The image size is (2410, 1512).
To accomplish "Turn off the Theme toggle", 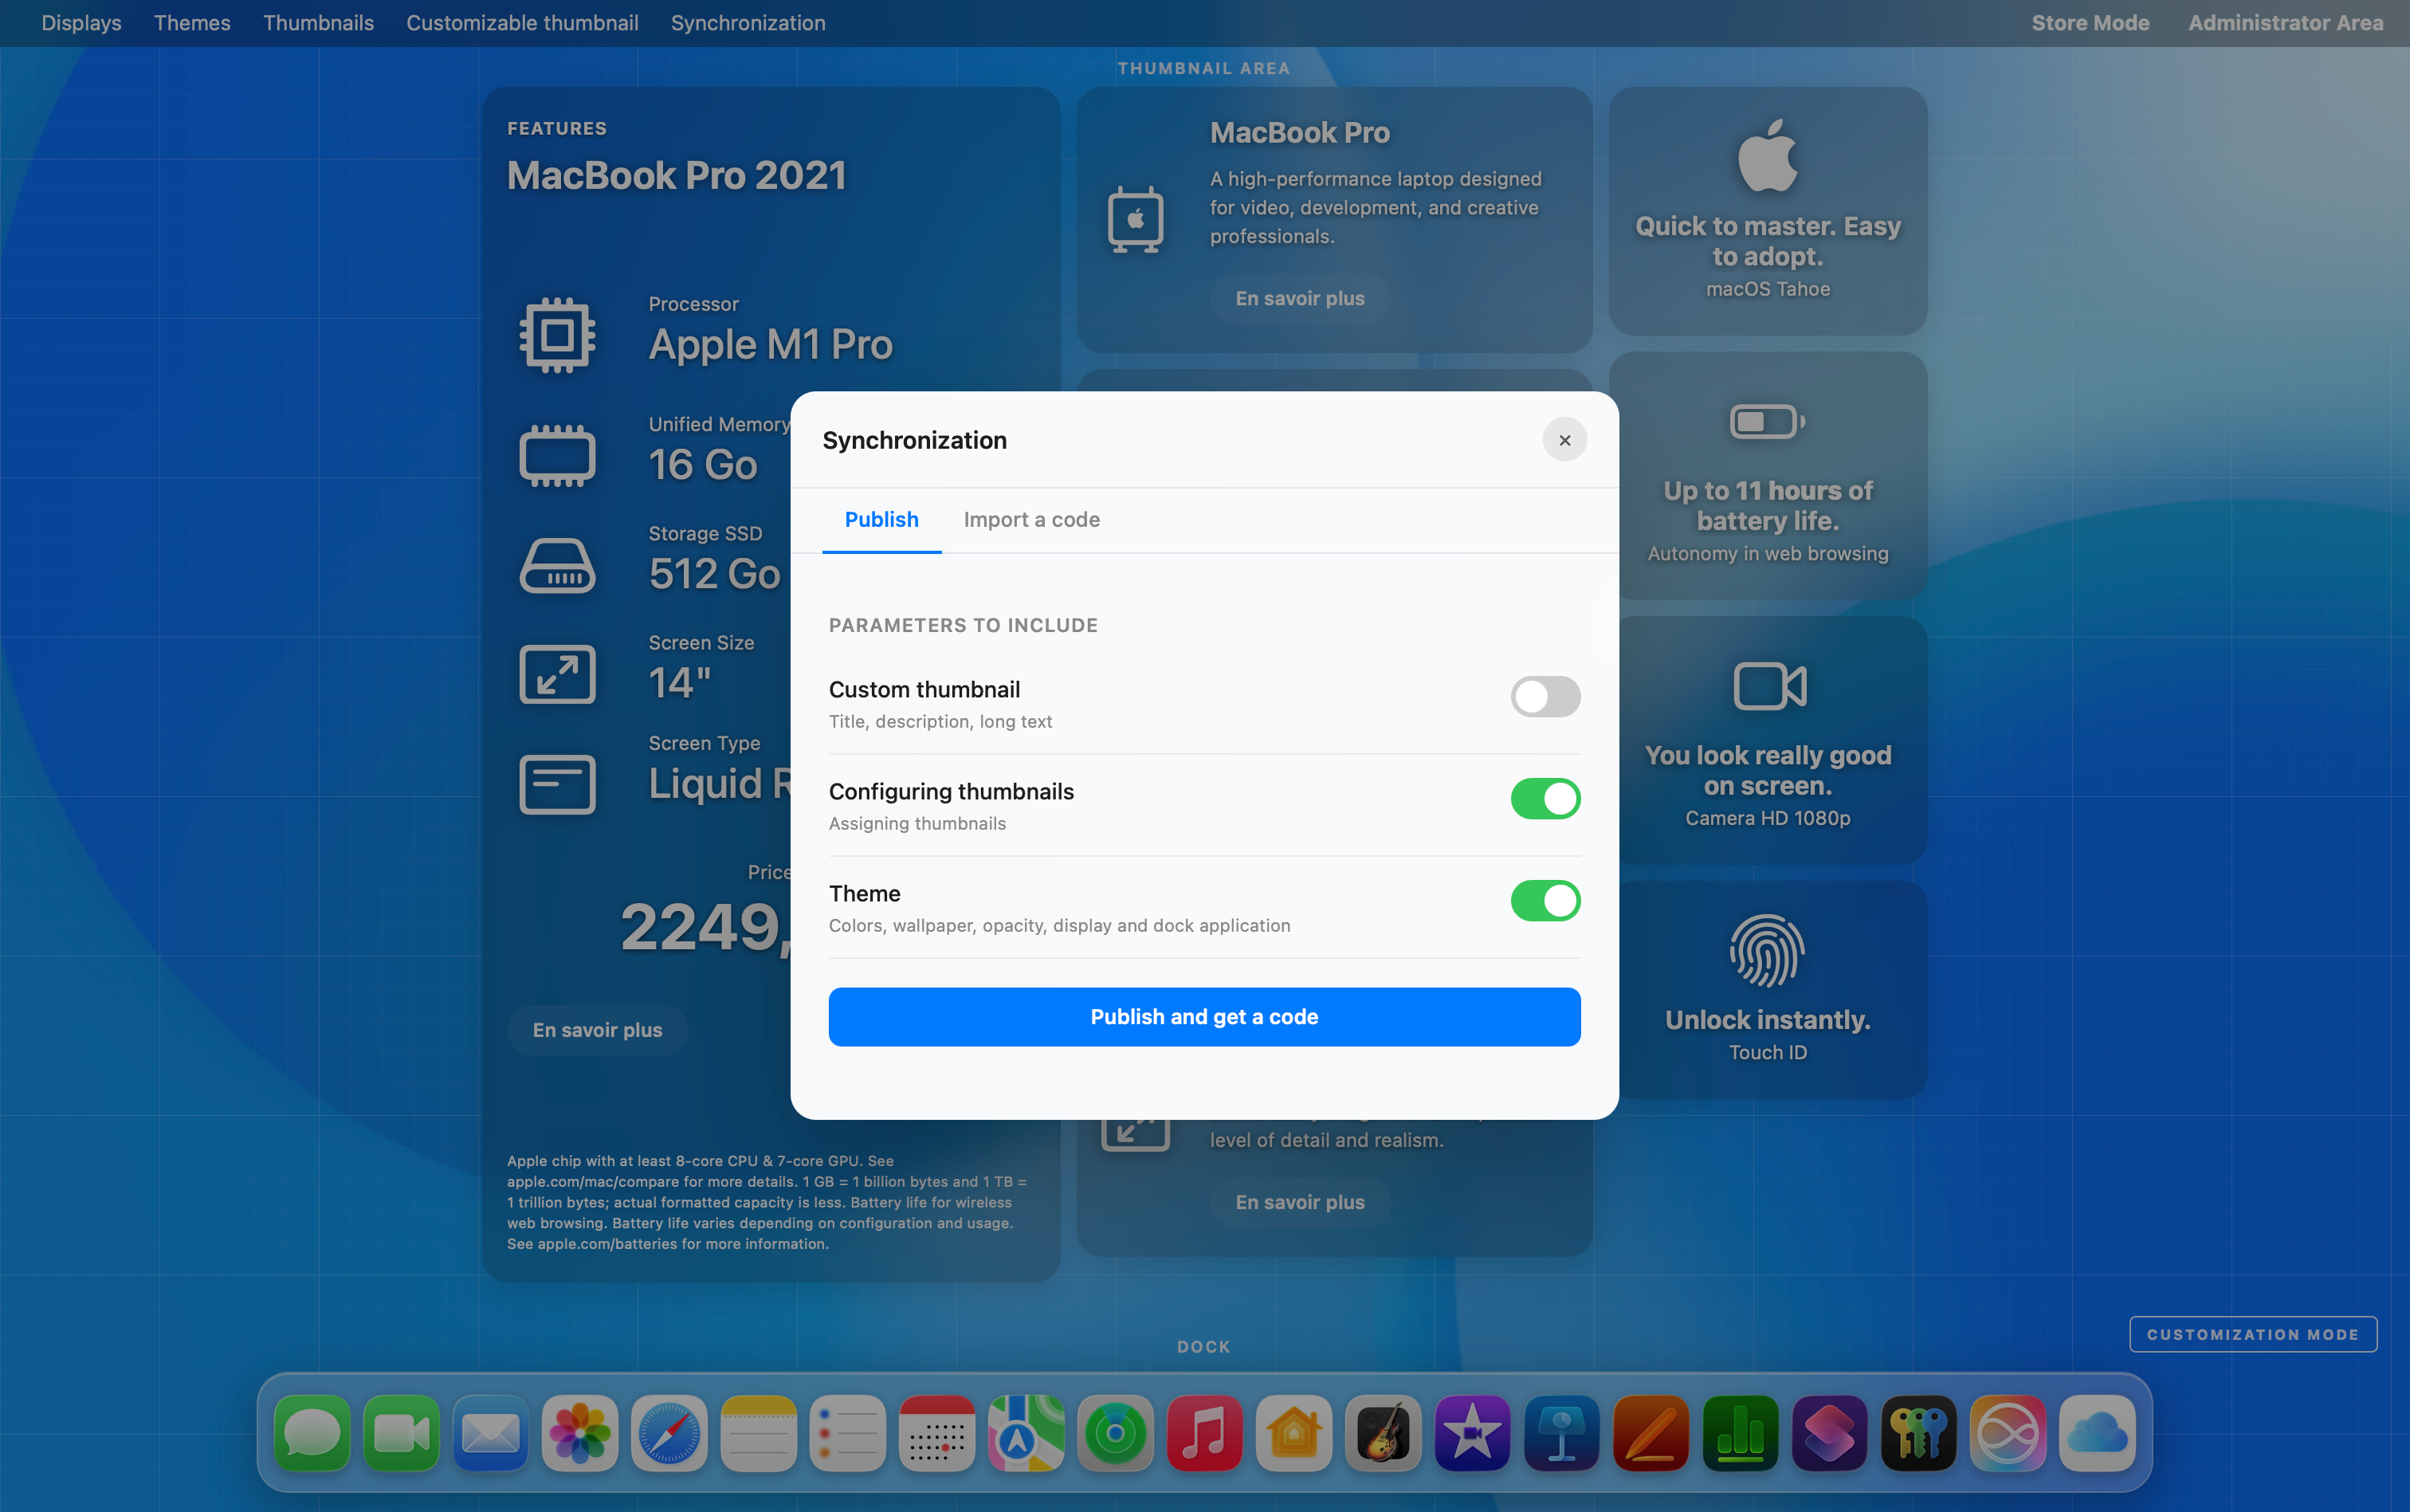I will [1545, 901].
